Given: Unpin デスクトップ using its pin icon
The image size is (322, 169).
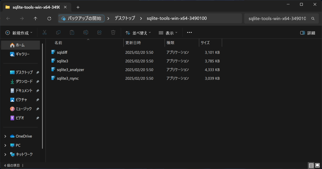Looking at the screenshot, I should pyautogui.click(x=38, y=72).
